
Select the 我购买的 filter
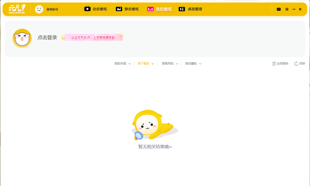[x=168, y=64]
